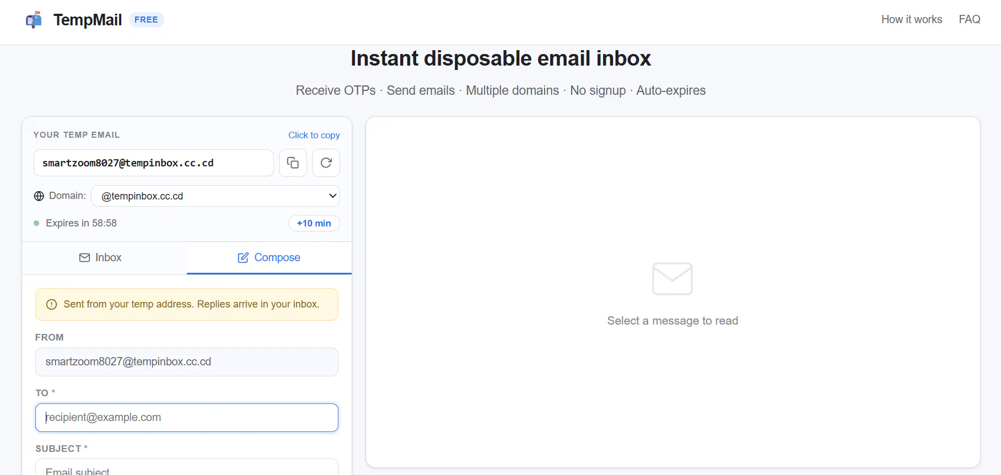Click the green status dot beside Expires
This screenshot has width=1001, height=475.
tap(36, 223)
